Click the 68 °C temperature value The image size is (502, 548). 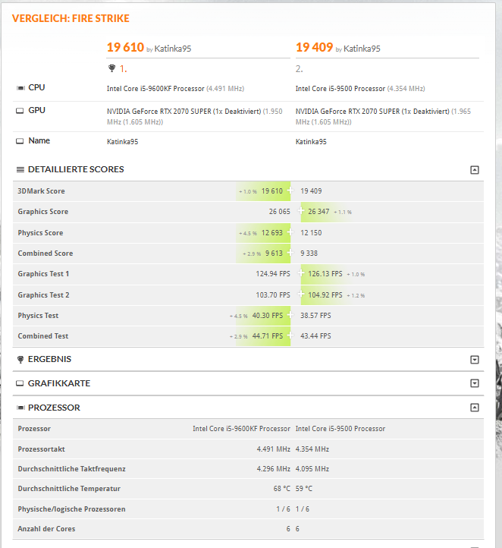282,489
